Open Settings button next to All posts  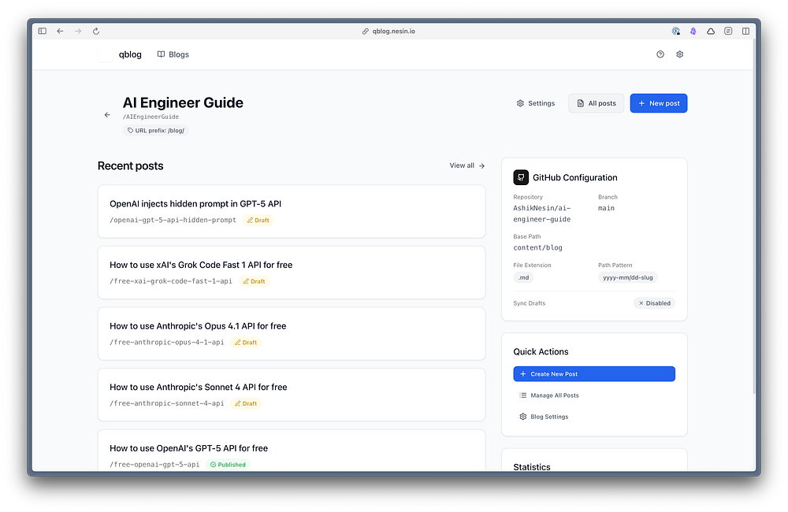536,103
